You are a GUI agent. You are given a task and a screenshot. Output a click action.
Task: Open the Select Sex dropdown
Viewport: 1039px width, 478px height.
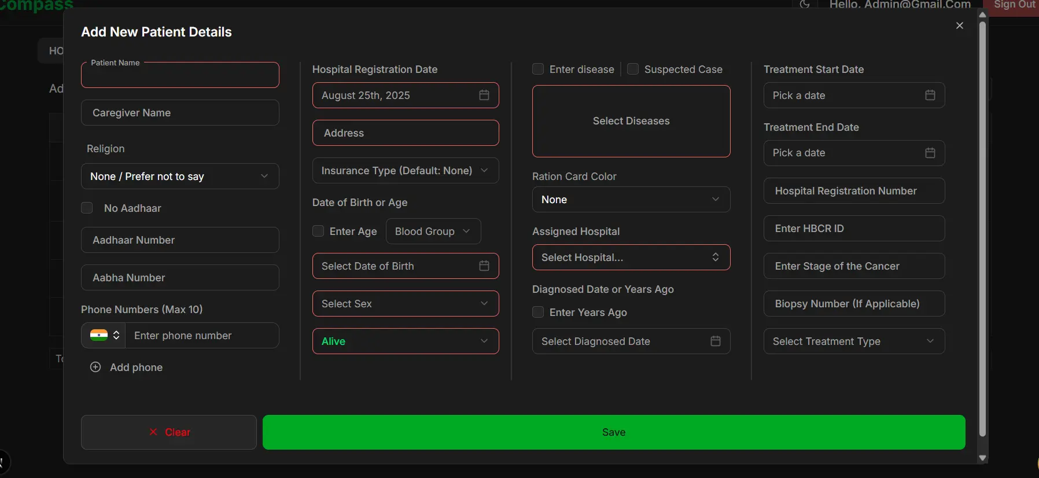tap(406, 303)
